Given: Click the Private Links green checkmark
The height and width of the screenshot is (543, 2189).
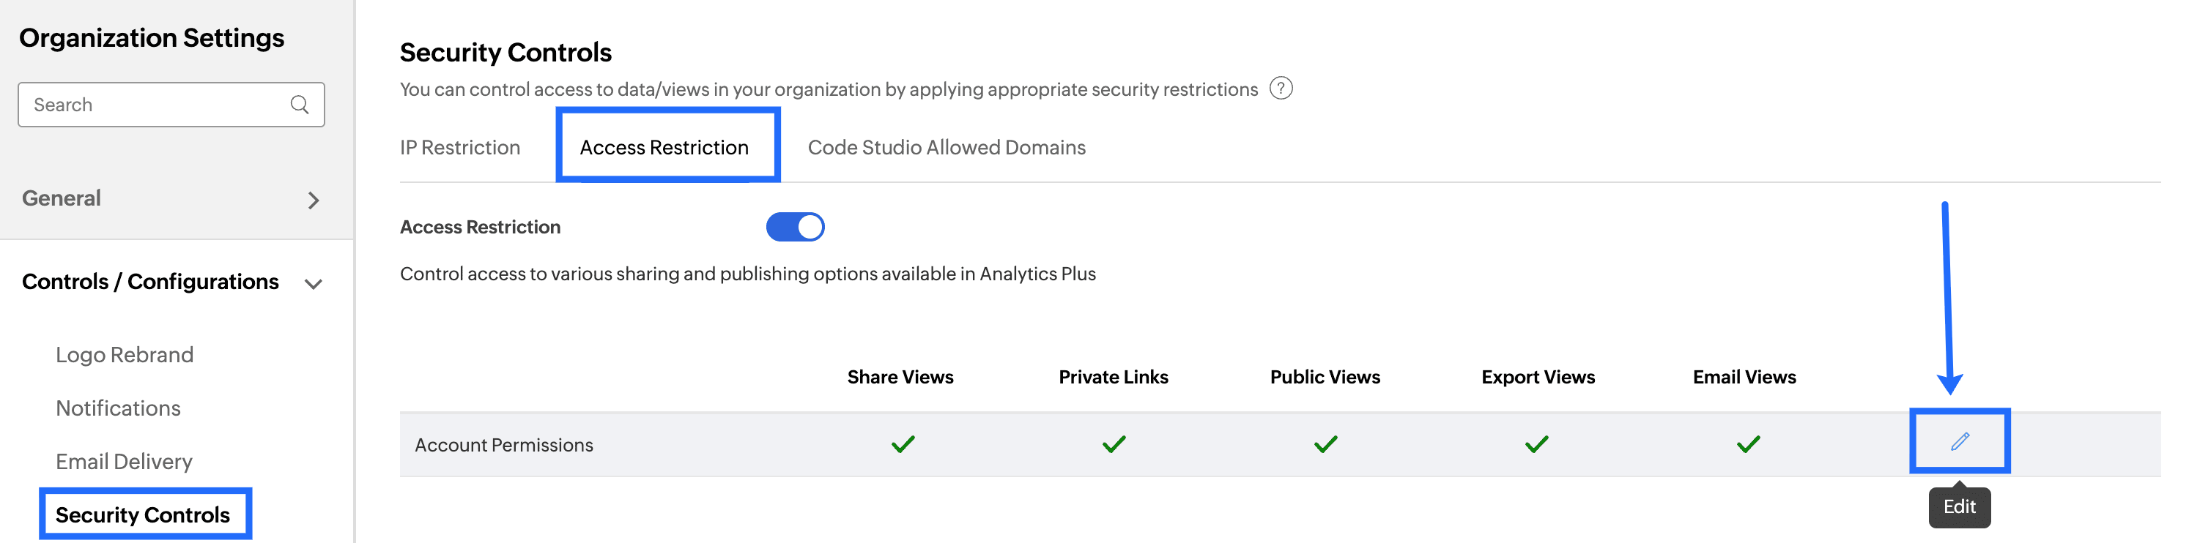Looking at the screenshot, I should click(1114, 443).
